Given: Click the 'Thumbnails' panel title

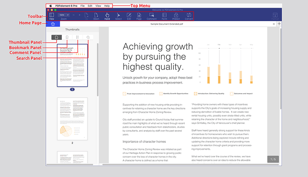Looking at the screenshot, I should [72, 30].
